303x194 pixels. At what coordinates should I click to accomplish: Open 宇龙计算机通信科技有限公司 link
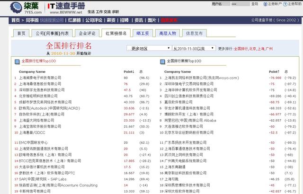pos(187,108)
